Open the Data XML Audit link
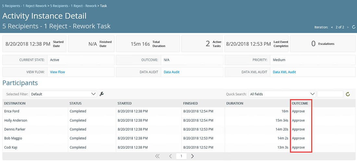The height and width of the screenshot is (161, 357). click(284, 72)
